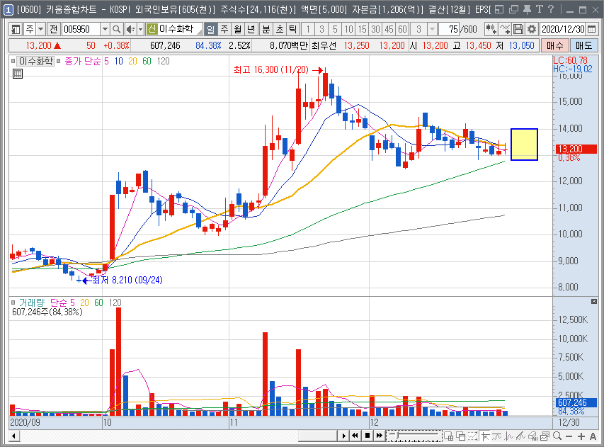Select the 45 interval preset
604x447 pixels.
(x=389, y=29)
